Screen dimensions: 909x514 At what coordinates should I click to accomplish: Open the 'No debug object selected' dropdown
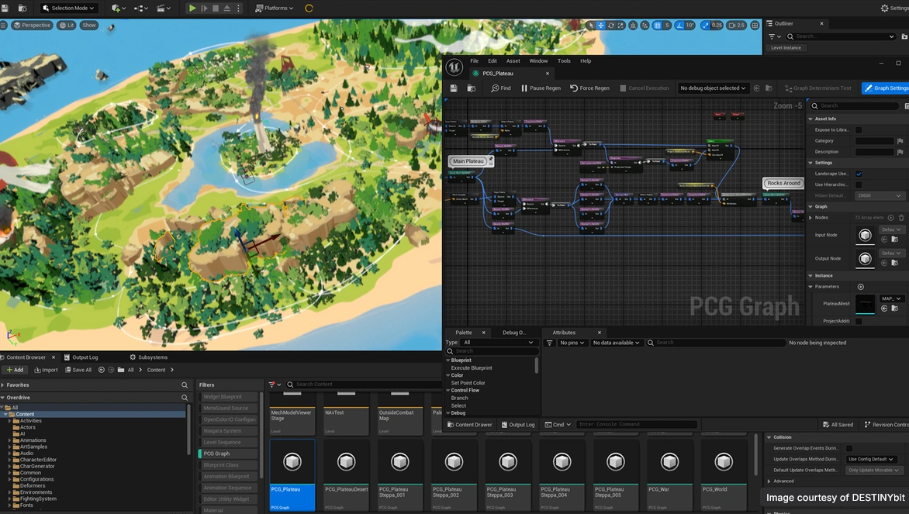tap(713, 88)
